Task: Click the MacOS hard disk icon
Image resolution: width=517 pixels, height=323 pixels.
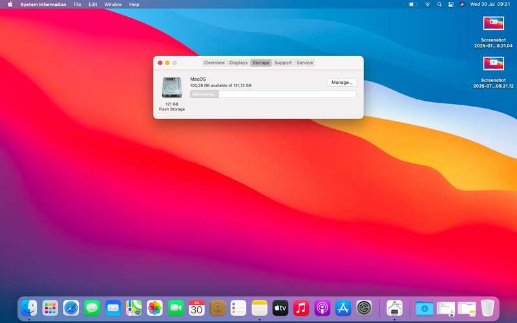Action: [x=172, y=87]
